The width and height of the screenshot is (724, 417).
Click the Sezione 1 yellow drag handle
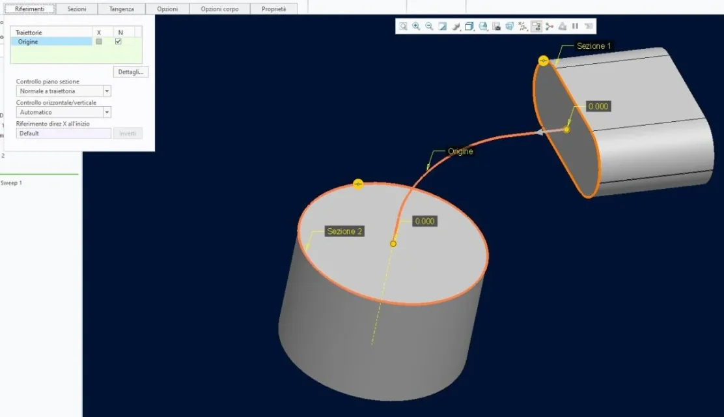coord(544,61)
